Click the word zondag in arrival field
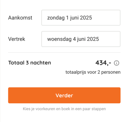The width and height of the screenshot is (128, 122). coord(56,18)
